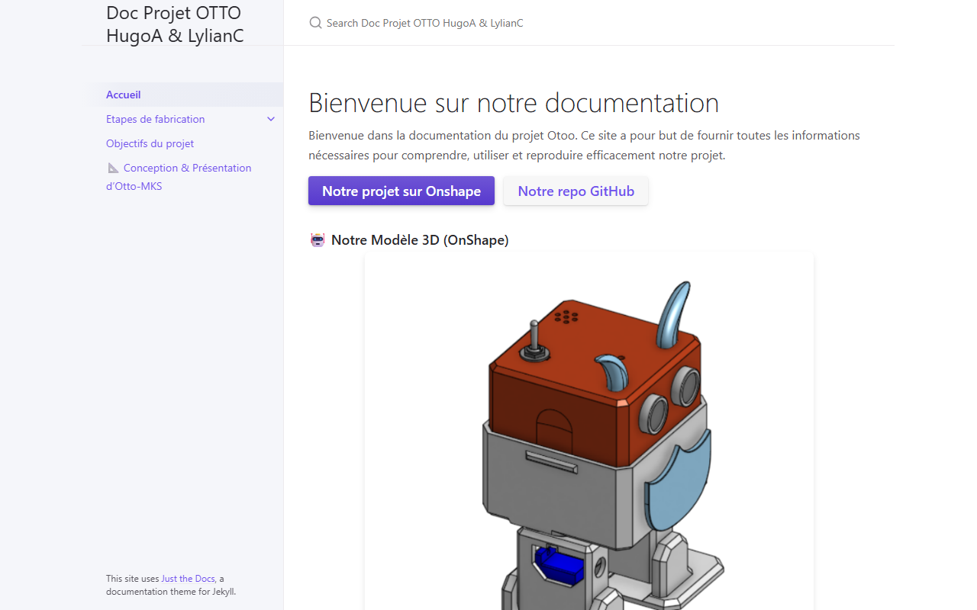
Task: Follow the Just the Docs link
Action: pos(188,579)
